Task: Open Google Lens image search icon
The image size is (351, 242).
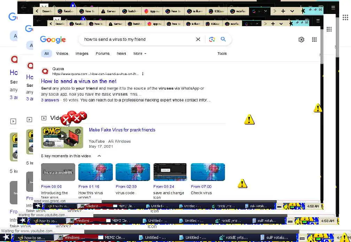Action: pyautogui.click(x=212, y=39)
